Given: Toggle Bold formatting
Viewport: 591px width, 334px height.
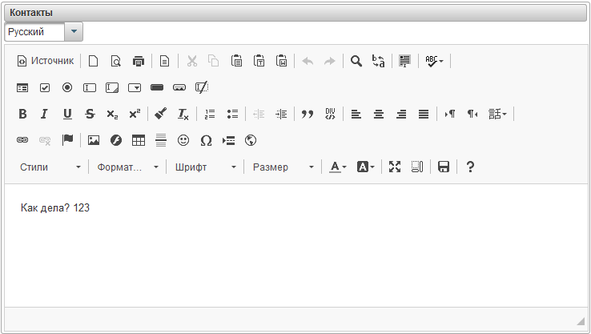Looking at the screenshot, I should (x=22, y=114).
